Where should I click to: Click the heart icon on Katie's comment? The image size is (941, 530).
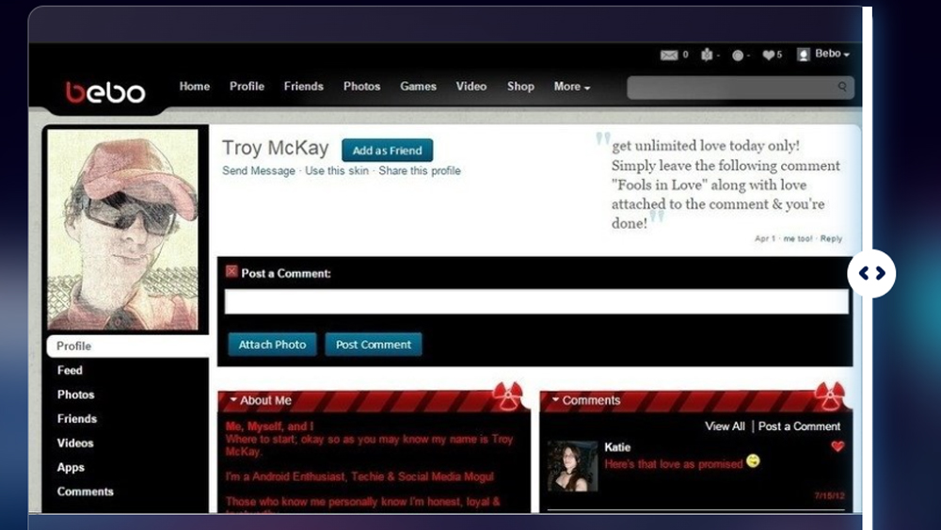tap(837, 446)
